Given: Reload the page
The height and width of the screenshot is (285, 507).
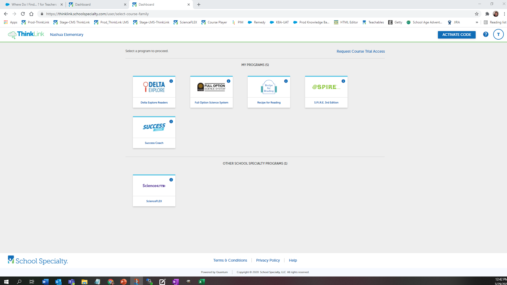Looking at the screenshot, I should coord(23,14).
